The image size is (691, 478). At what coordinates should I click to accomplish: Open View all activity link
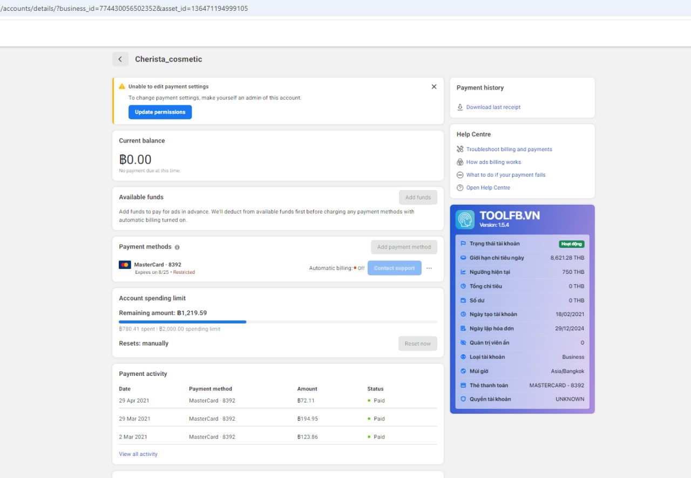click(x=138, y=454)
